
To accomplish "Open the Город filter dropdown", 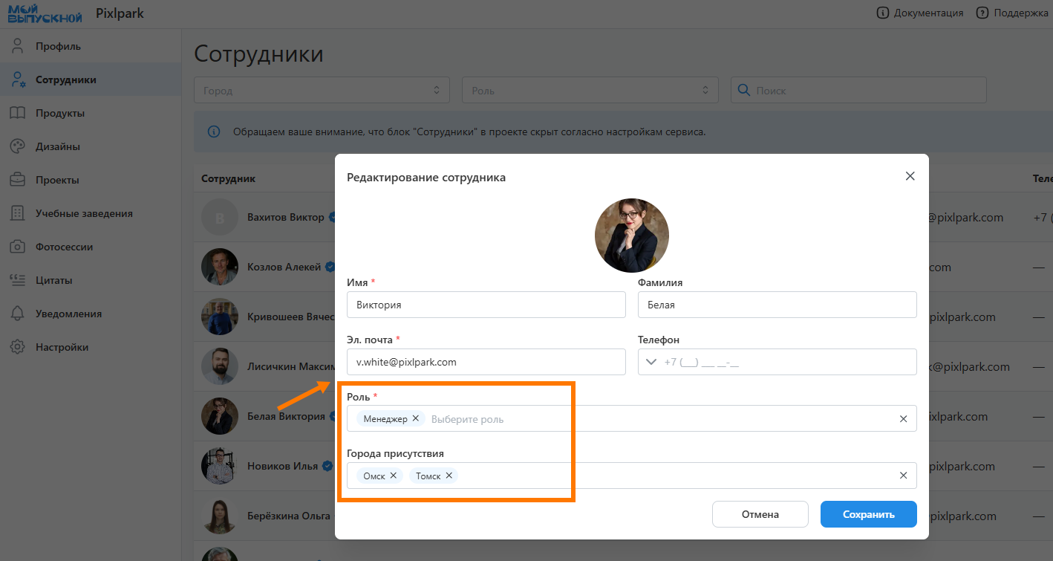I will (322, 90).
